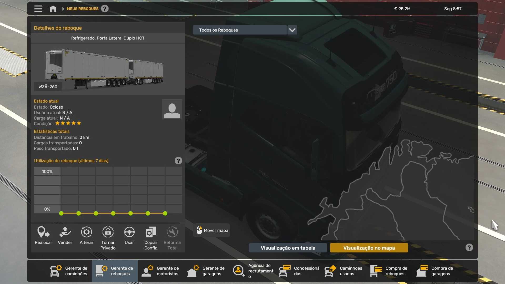505x284 pixels.
Task: Click the Usar steering wheel icon
Action: [129, 232]
